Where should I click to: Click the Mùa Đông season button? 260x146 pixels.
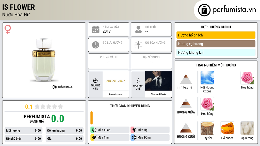click(x=150, y=137)
